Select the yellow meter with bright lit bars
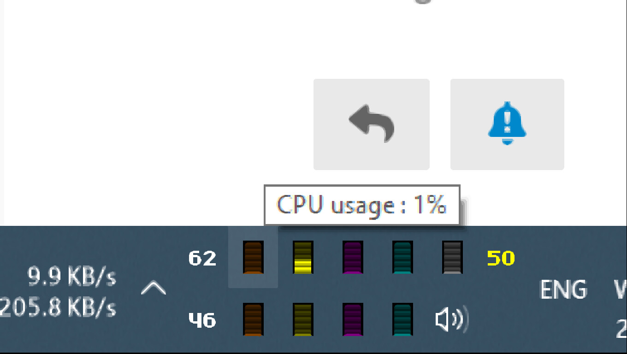The image size is (627, 354). click(303, 257)
